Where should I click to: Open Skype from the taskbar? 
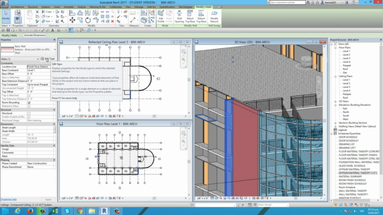coord(67,211)
